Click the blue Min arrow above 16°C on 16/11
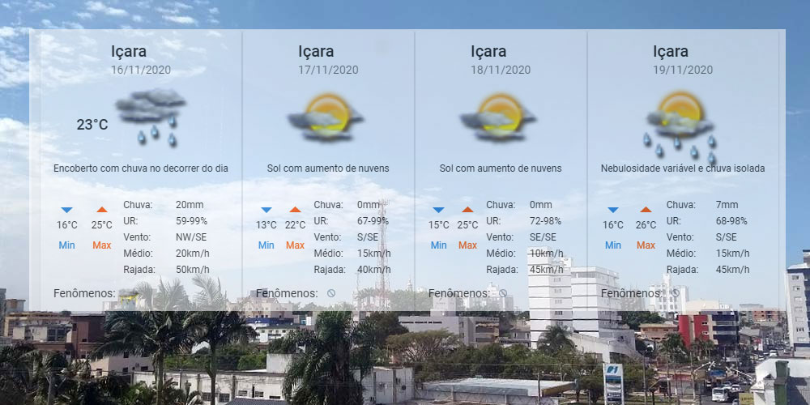 (66, 210)
